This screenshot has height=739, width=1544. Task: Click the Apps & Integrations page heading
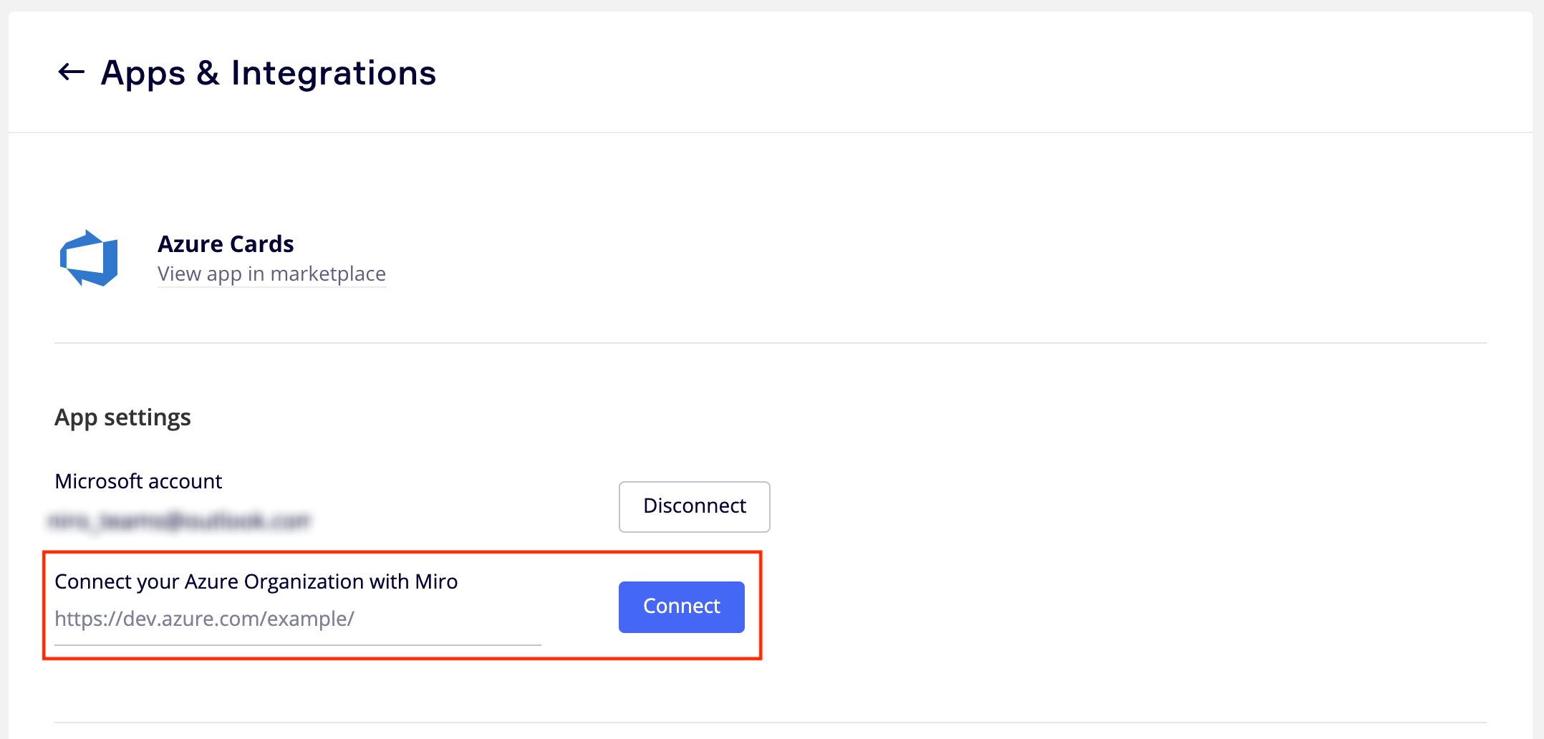pyautogui.click(x=268, y=73)
